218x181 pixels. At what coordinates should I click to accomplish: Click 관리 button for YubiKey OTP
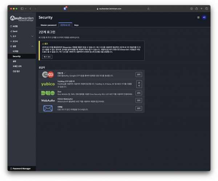[x=139, y=84]
